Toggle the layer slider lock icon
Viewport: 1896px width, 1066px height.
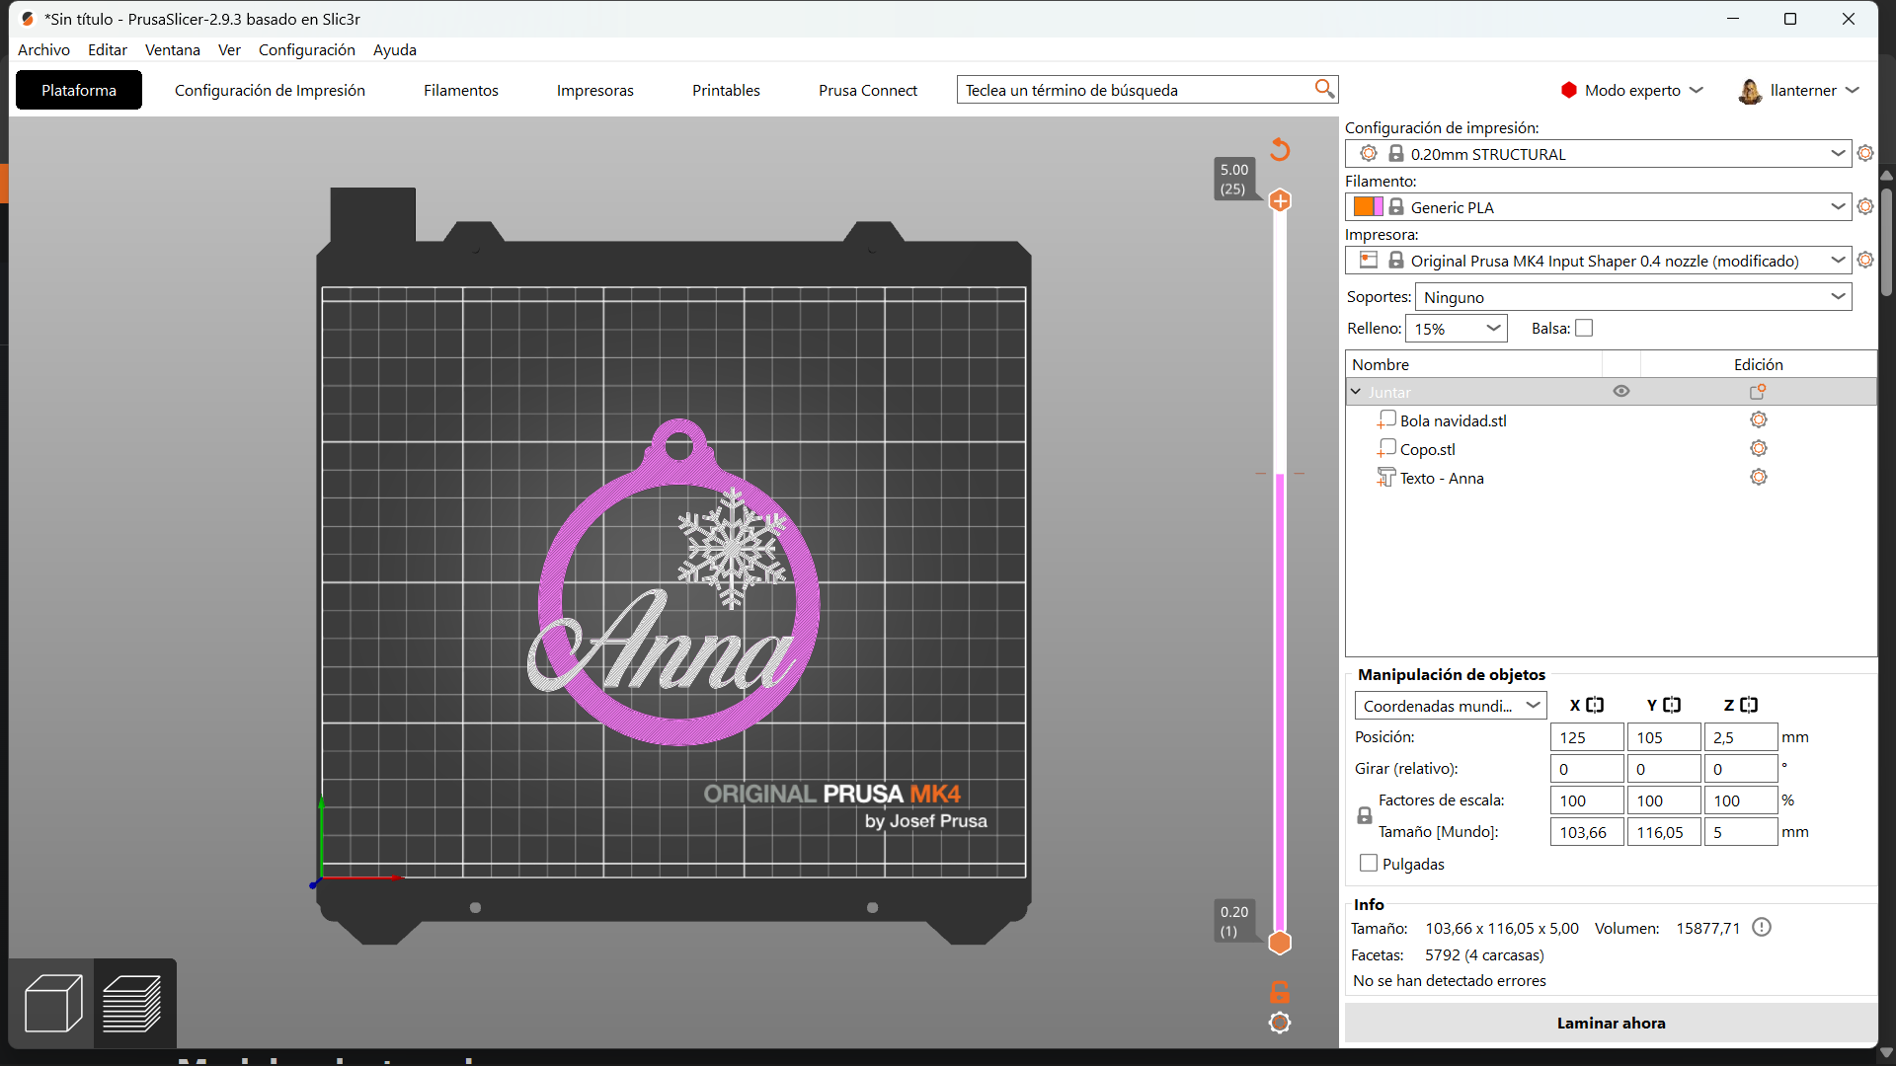(1280, 991)
